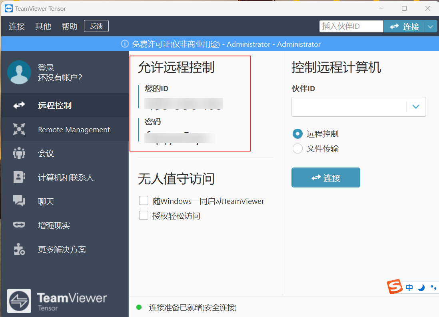Open the 连接 menu
The height and width of the screenshot is (317, 439).
coord(17,26)
